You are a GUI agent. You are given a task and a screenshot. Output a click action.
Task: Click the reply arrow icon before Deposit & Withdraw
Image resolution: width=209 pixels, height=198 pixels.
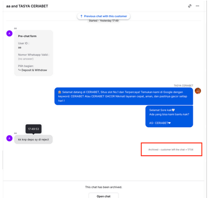click(x=19, y=70)
